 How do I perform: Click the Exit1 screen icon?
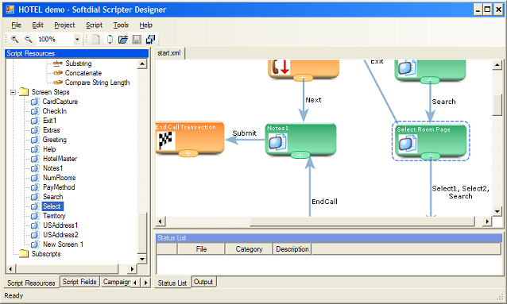point(35,121)
